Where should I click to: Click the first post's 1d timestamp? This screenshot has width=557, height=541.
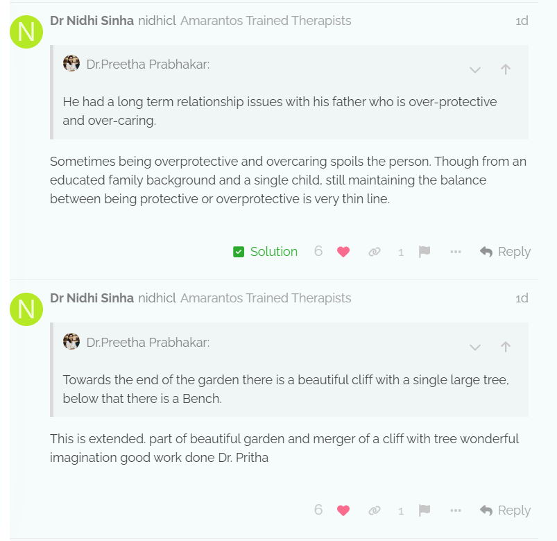pyautogui.click(x=522, y=21)
